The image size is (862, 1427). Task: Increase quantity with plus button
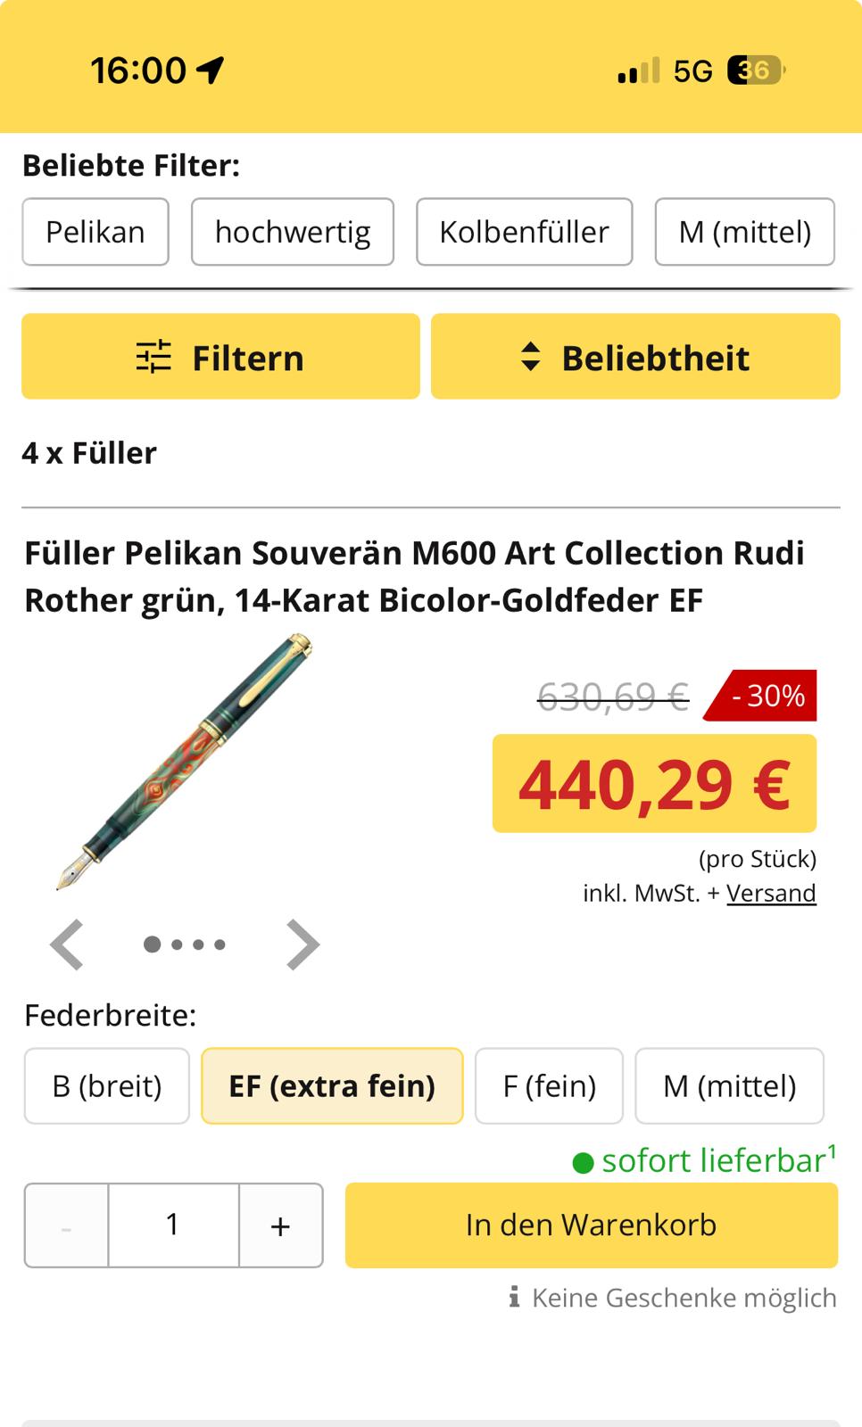pos(280,1225)
